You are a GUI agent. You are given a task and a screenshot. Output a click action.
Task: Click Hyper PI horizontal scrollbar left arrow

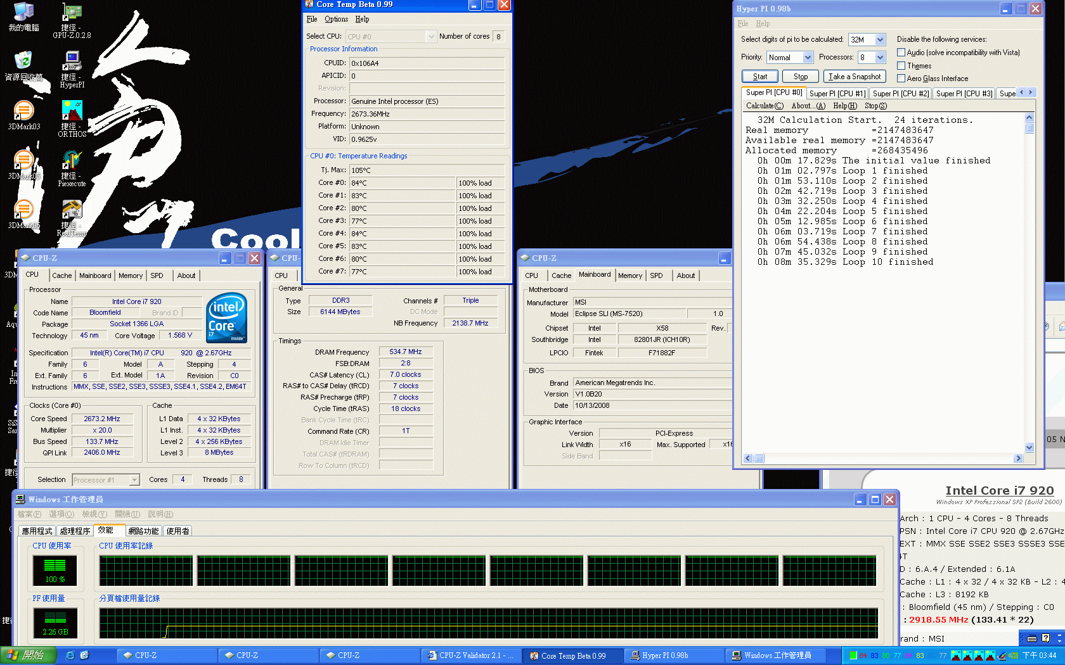coord(748,459)
